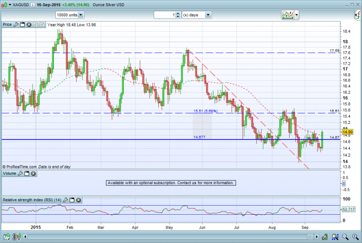Click the Mar label on the time axis
This screenshot has height=243, width=362.
click(x=101, y=227)
